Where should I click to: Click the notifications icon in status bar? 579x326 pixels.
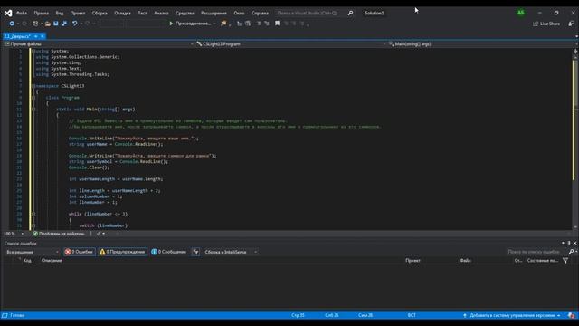(571, 315)
